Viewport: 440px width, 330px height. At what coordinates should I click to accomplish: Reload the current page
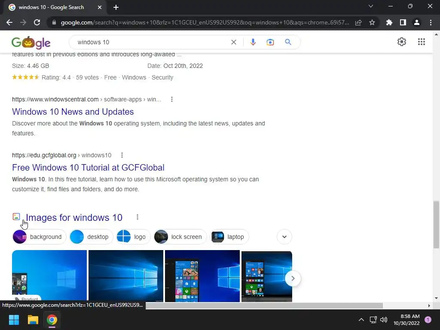[x=37, y=22]
